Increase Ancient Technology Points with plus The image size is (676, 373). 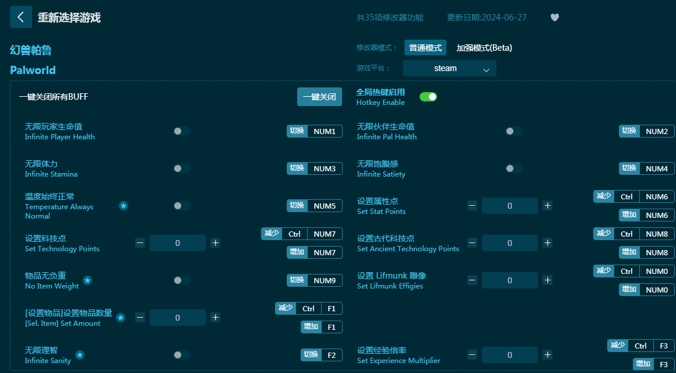548,243
